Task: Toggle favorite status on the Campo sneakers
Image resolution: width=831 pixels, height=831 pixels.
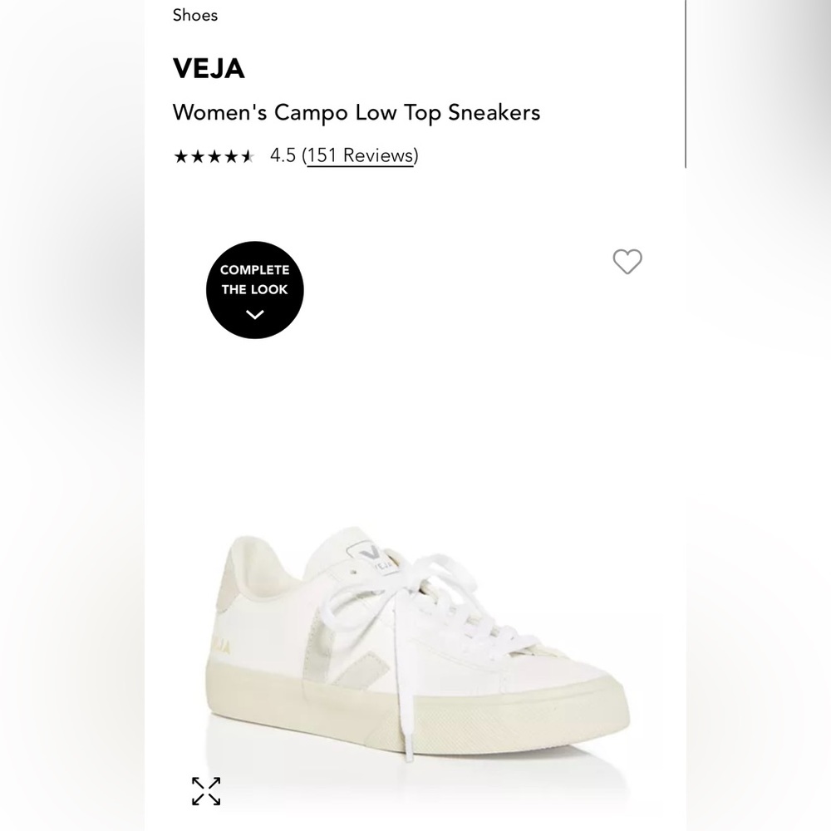Action: pyautogui.click(x=627, y=261)
